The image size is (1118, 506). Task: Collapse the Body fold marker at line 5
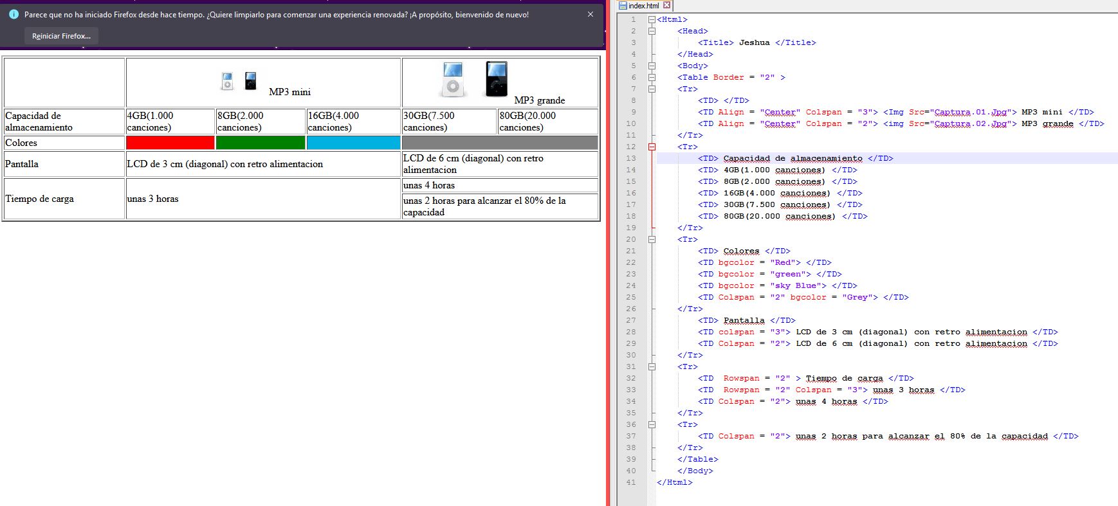pyautogui.click(x=652, y=66)
